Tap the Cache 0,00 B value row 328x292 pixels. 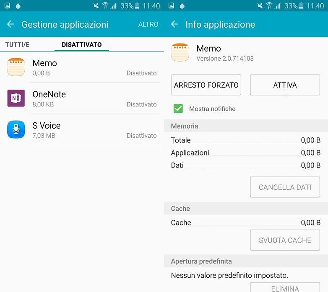click(x=246, y=222)
